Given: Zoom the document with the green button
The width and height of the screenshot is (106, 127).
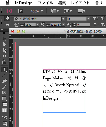Looking at the screenshot, I should (x=24, y=31).
